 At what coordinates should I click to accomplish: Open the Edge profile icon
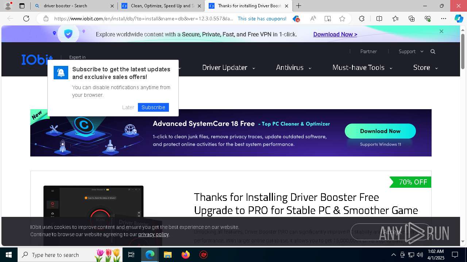point(8,6)
